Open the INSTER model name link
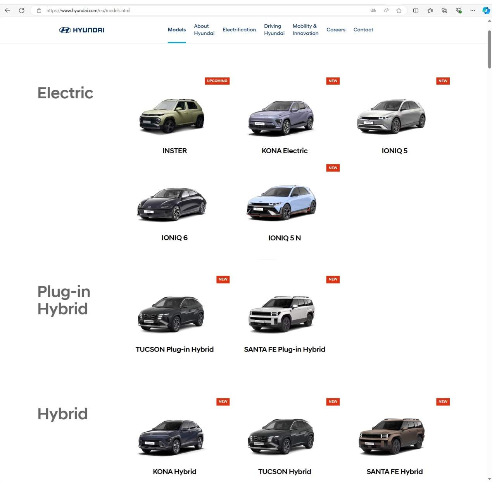Image resolution: width=492 pixels, height=482 pixels. [174, 151]
